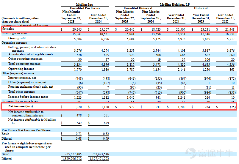
Task: Click the Medline Holdings, LP header
Action: pos(175,4)
